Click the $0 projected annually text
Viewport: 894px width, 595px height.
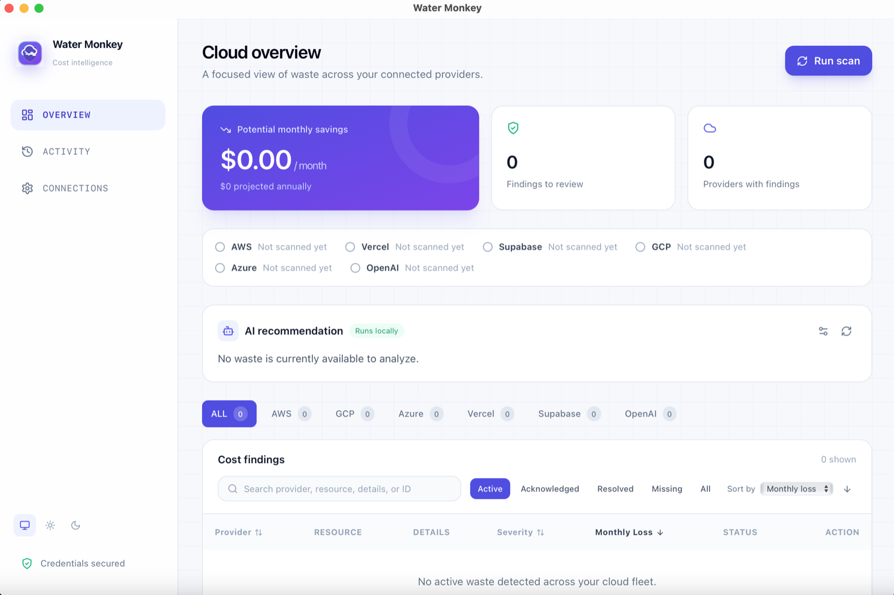[x=266, y=186]
